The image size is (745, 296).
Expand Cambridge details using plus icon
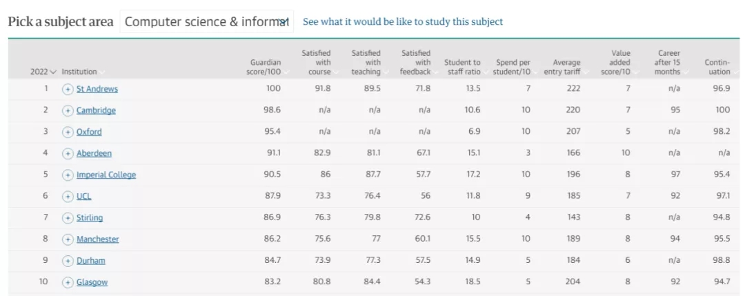[x=68, y=110]
